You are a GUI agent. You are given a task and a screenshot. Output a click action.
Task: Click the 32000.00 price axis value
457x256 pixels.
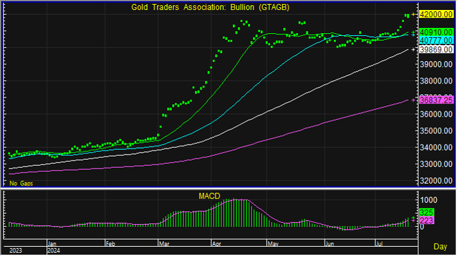coord(436,181)
